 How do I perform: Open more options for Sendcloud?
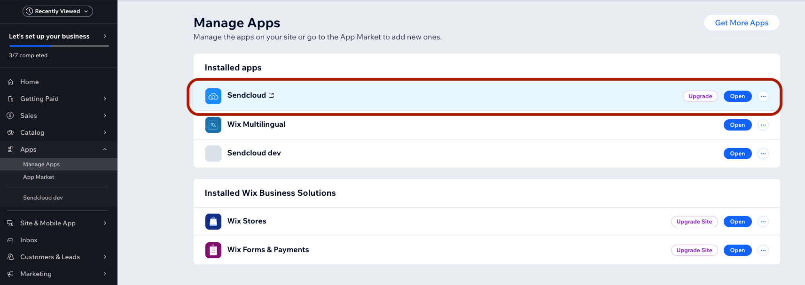[x=763, y=96]
